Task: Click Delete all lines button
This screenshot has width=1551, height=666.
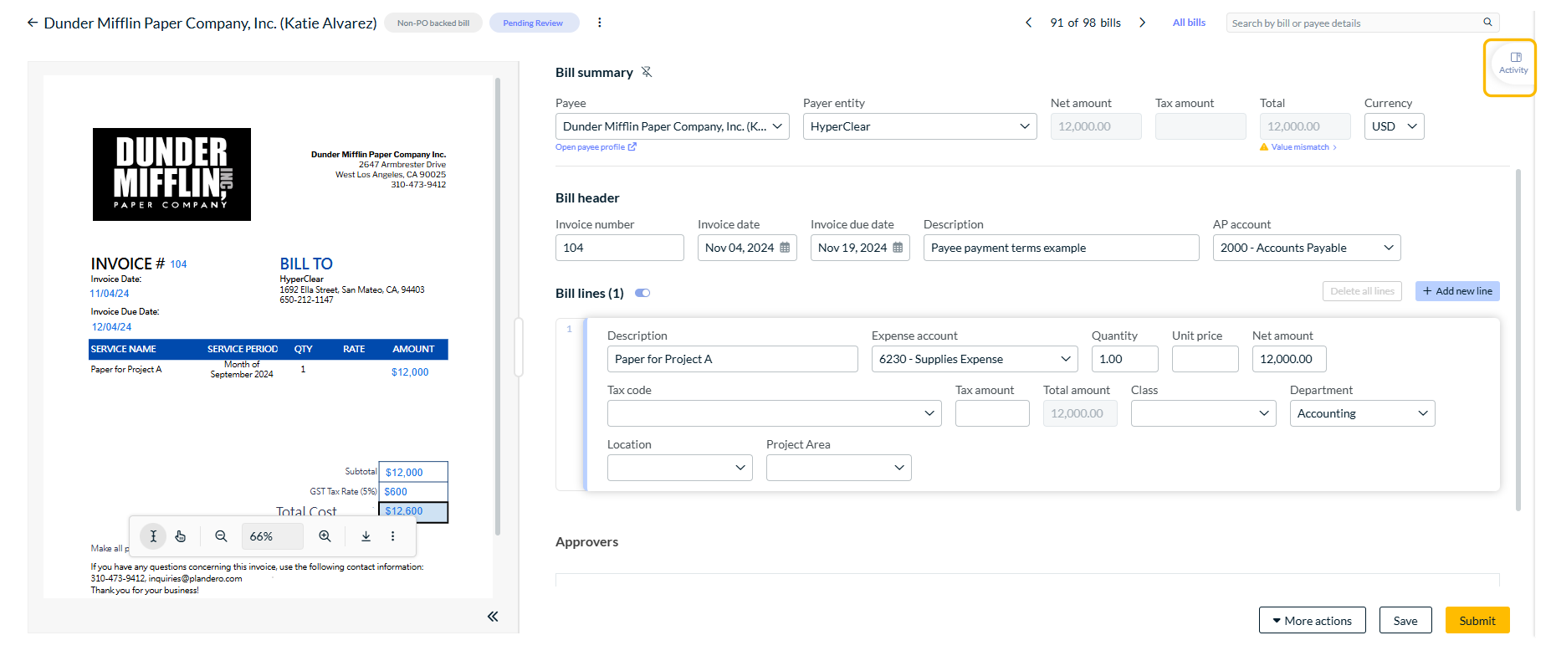Action: 1362,291
